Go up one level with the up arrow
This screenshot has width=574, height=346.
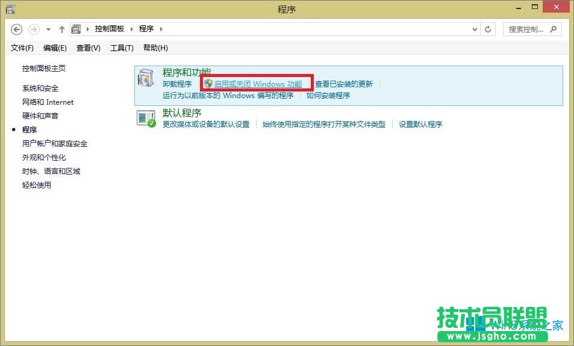(62, 29)
